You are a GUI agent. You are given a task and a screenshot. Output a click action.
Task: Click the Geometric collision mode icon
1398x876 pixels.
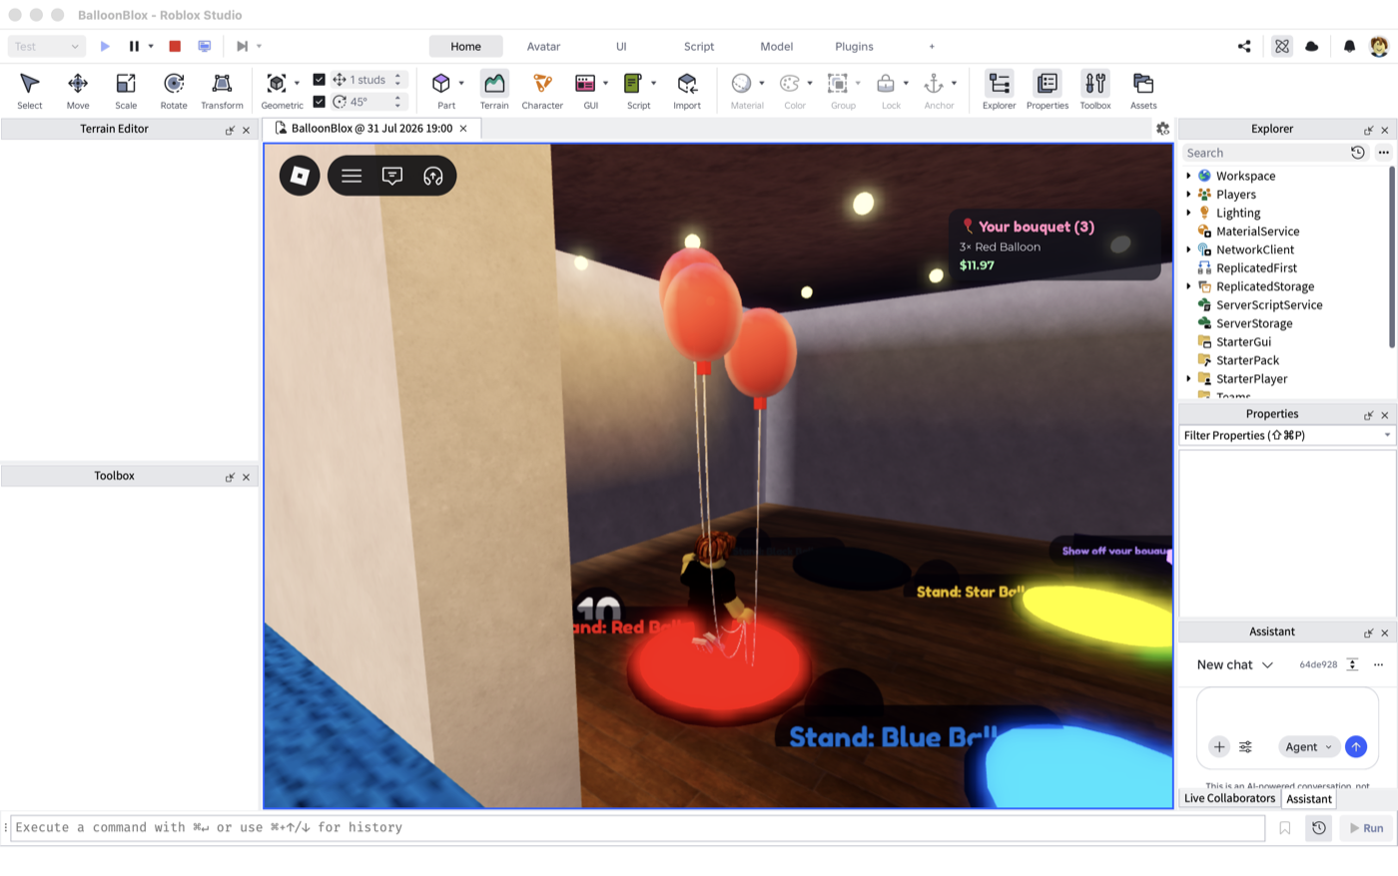coord(277,84)
